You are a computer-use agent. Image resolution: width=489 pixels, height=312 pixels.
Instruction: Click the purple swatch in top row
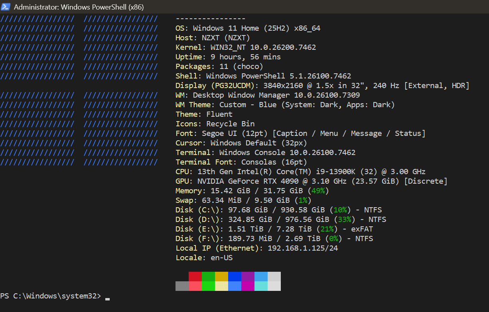click(248, 277)
